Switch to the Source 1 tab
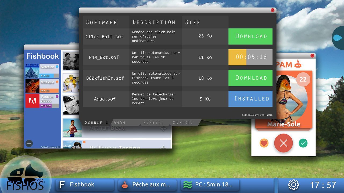This screenshot has height=193, width=344. coord(96,123)
